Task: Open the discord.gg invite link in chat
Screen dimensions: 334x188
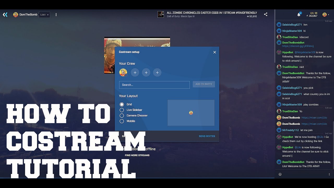Action: [x=298, y=46]
